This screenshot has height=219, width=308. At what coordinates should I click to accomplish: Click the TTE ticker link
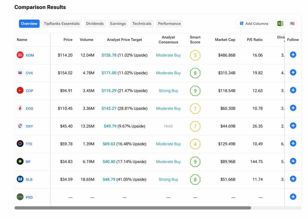coord(29,144)
